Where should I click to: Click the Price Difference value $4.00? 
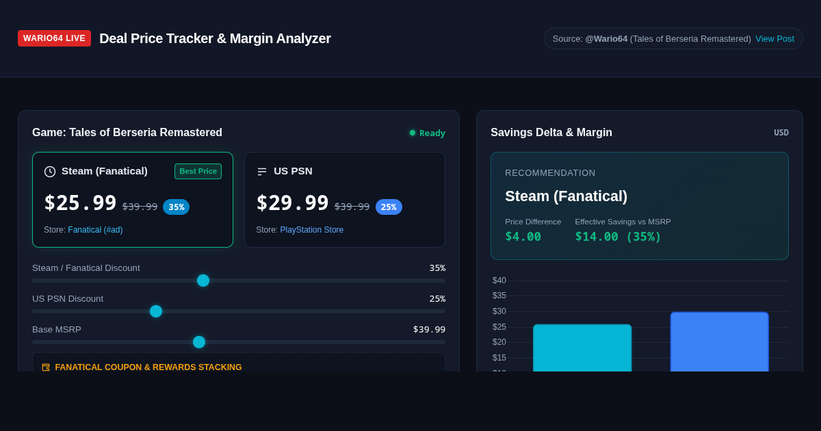click(523, 237)
